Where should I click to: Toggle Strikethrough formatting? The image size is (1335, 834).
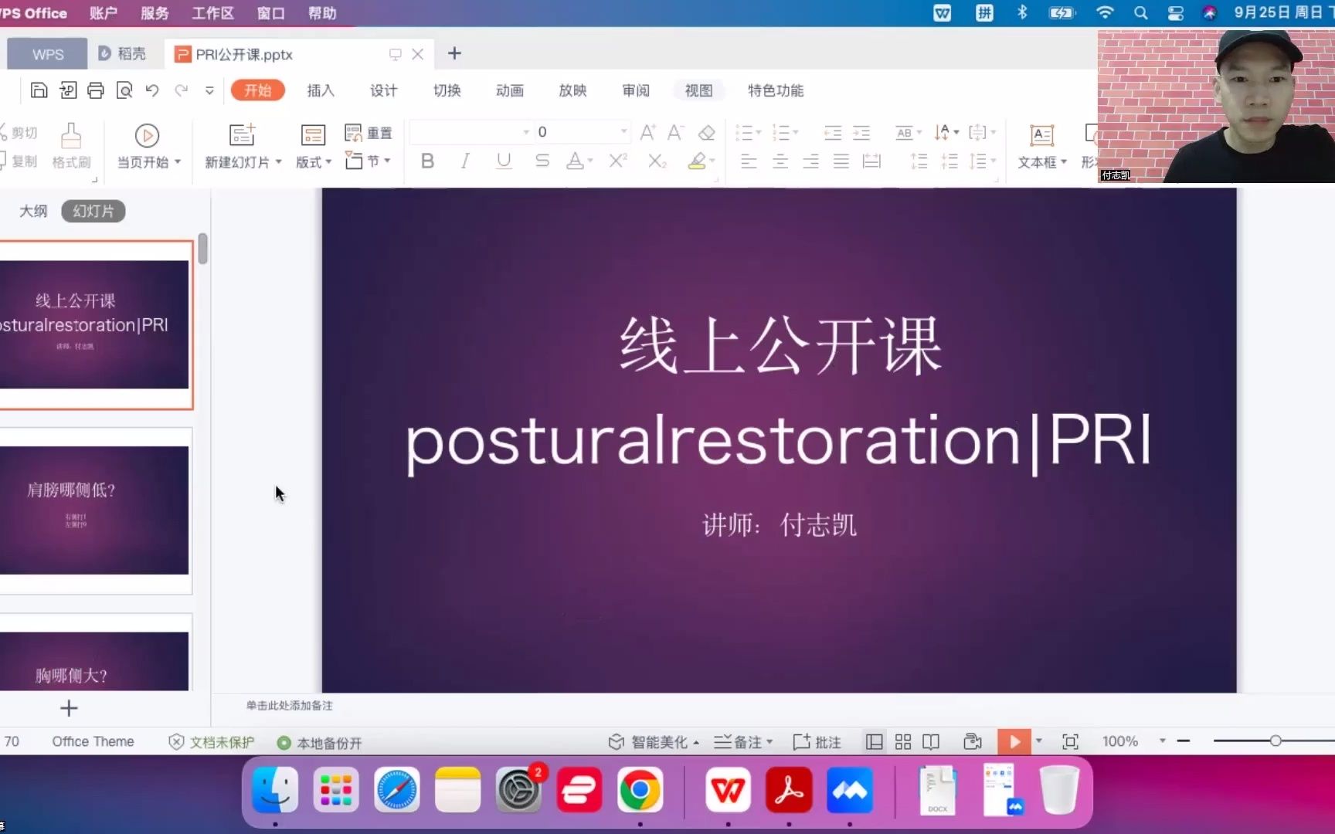pyautogui.click(x=542, y=161)
